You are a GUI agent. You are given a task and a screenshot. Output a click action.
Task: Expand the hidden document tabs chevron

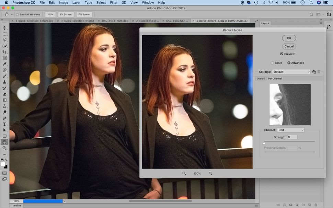[256, 21]
